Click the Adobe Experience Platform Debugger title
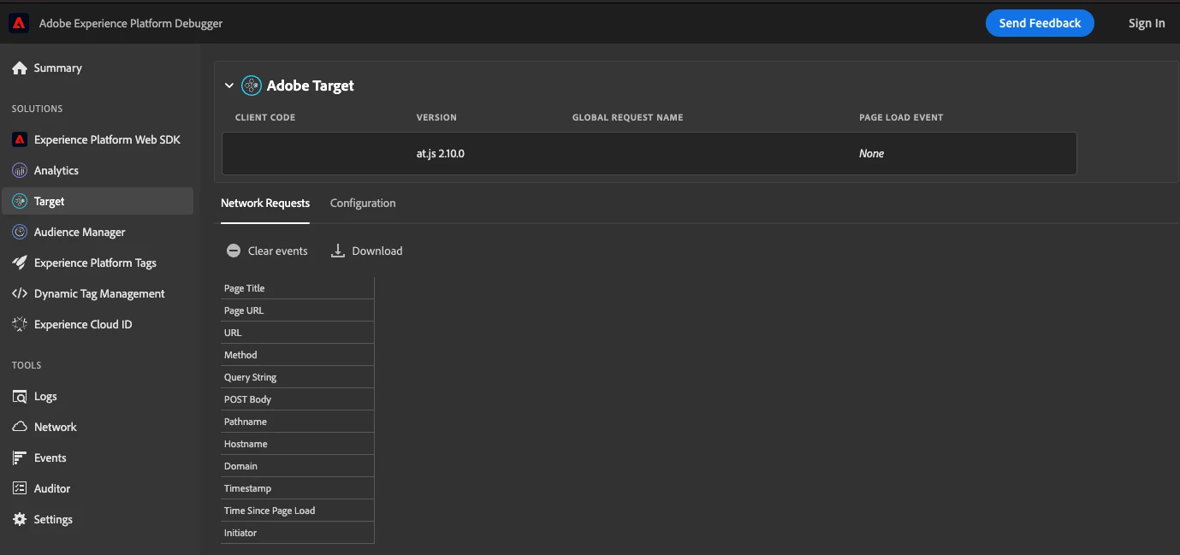The image size is (1180, 555). (x=131, y=23)
